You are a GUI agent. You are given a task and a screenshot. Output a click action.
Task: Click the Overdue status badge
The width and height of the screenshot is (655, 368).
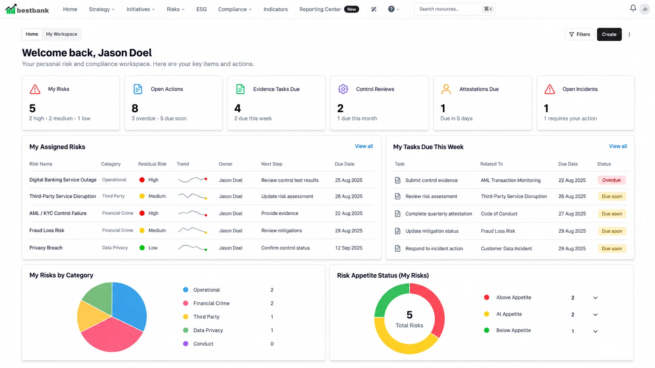(x=612, y=180)
